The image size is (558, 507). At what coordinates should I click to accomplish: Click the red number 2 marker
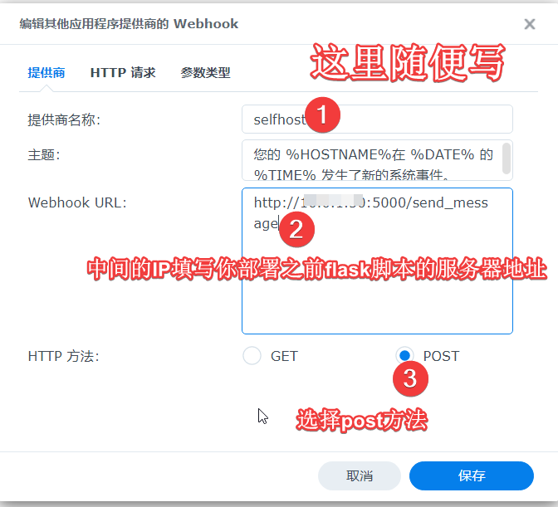296,229
